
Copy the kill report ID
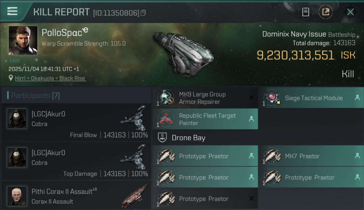[x=143, y=13]
